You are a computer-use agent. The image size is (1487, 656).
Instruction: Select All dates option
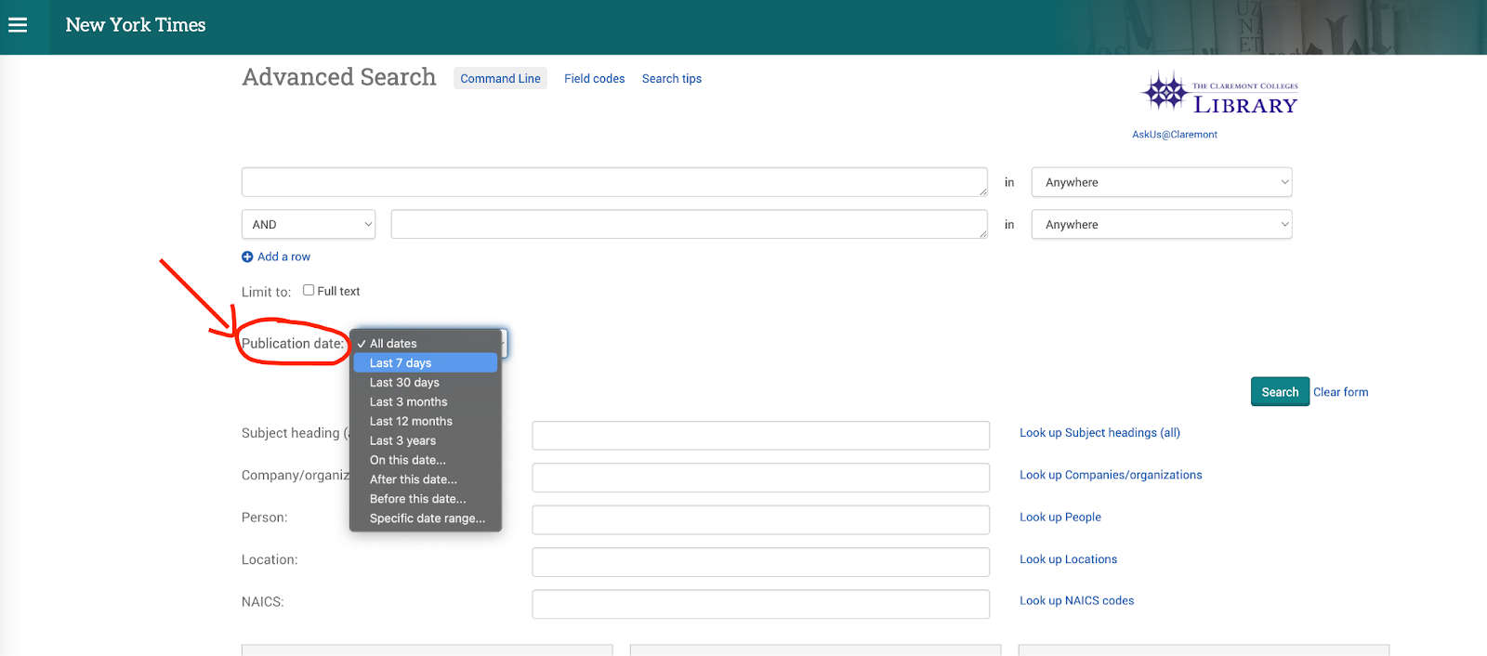pos(426,344)
